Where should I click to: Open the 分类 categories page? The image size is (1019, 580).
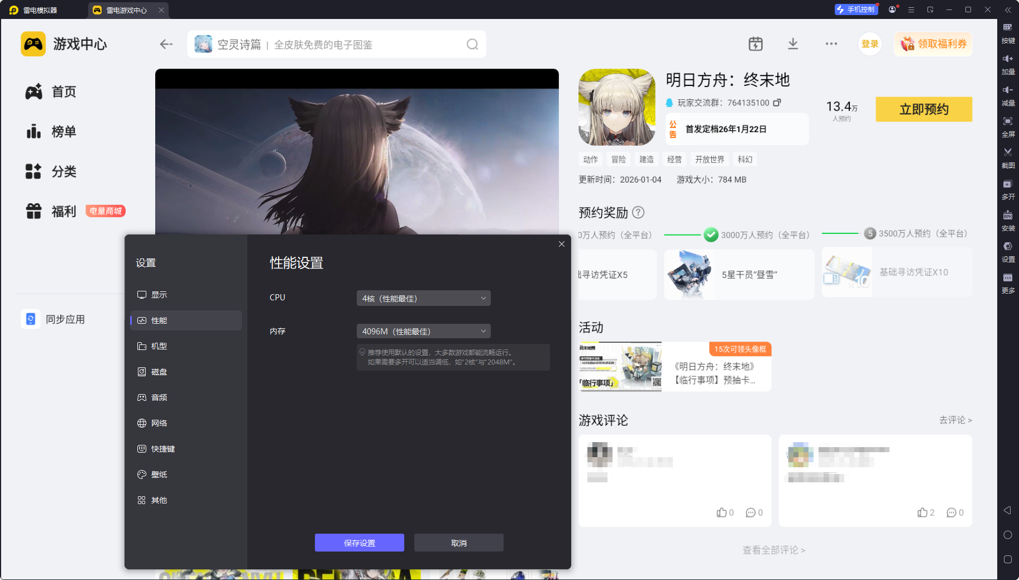point(51,171)
